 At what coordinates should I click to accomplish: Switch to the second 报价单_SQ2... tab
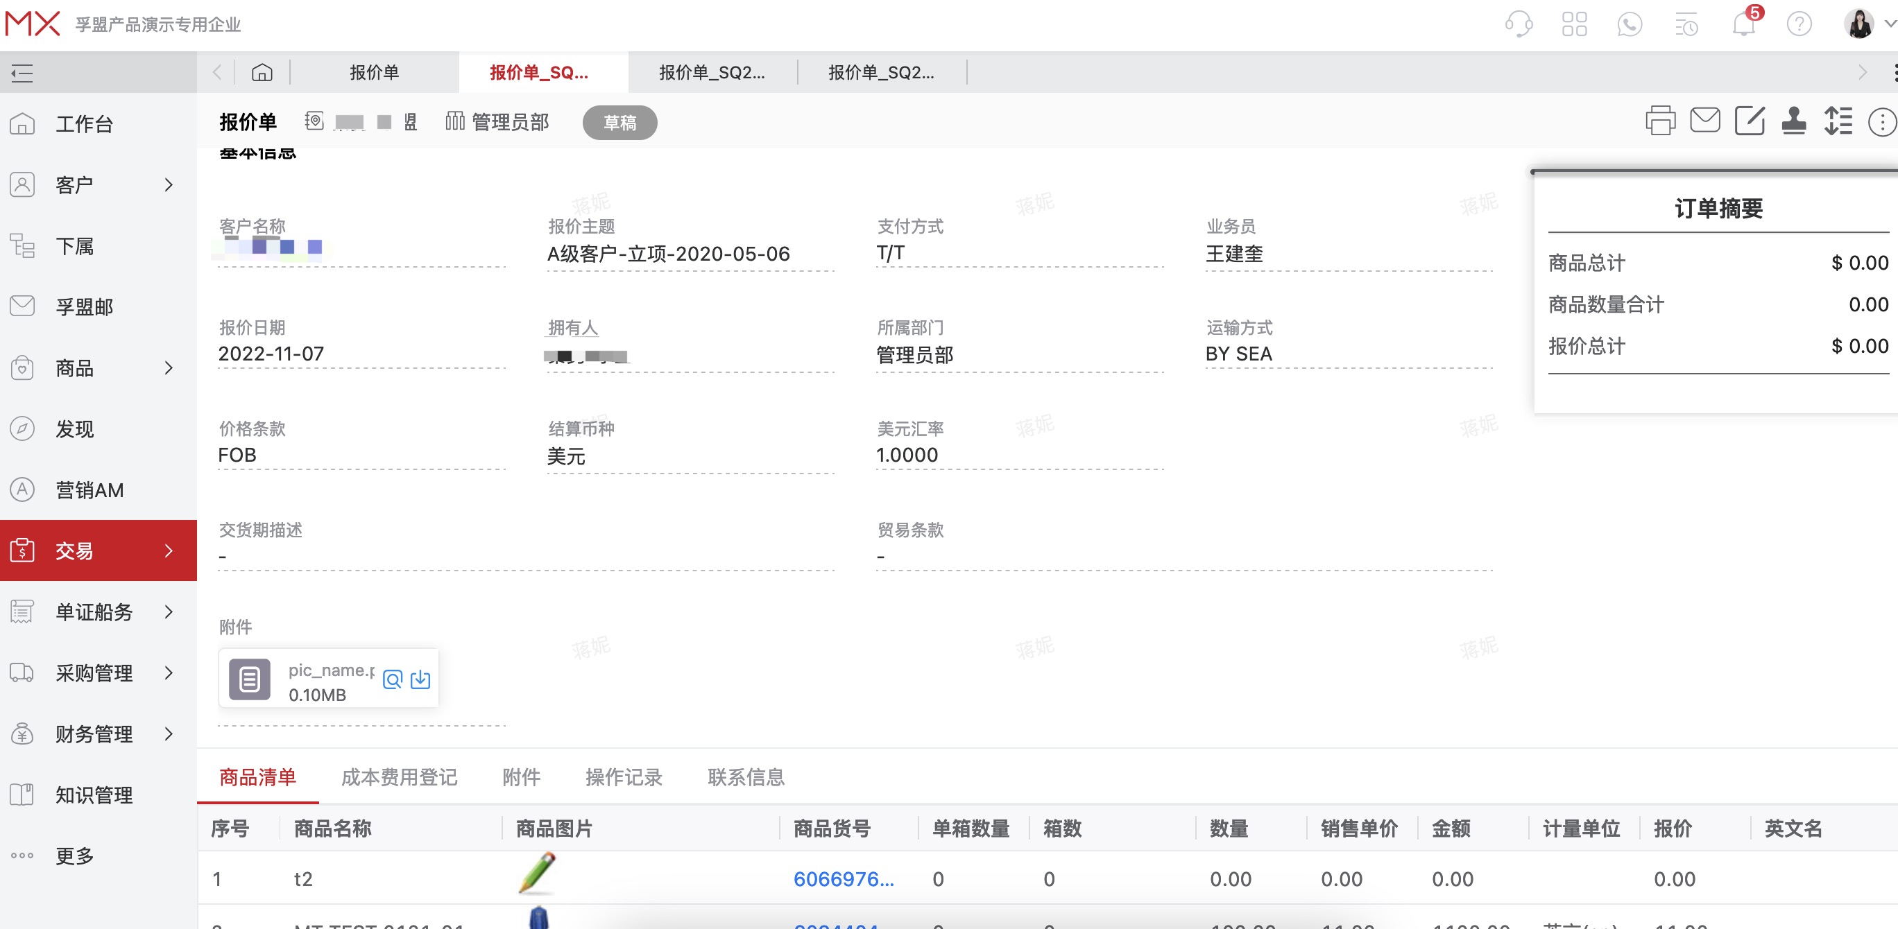point(712,72)
